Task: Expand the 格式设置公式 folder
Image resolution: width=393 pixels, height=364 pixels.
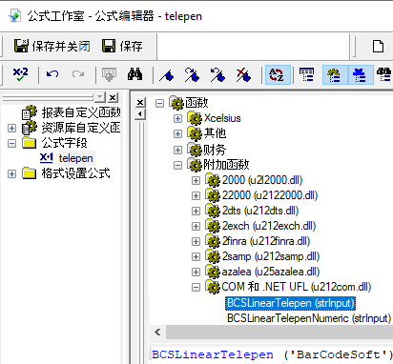Action: coord(11,173)
